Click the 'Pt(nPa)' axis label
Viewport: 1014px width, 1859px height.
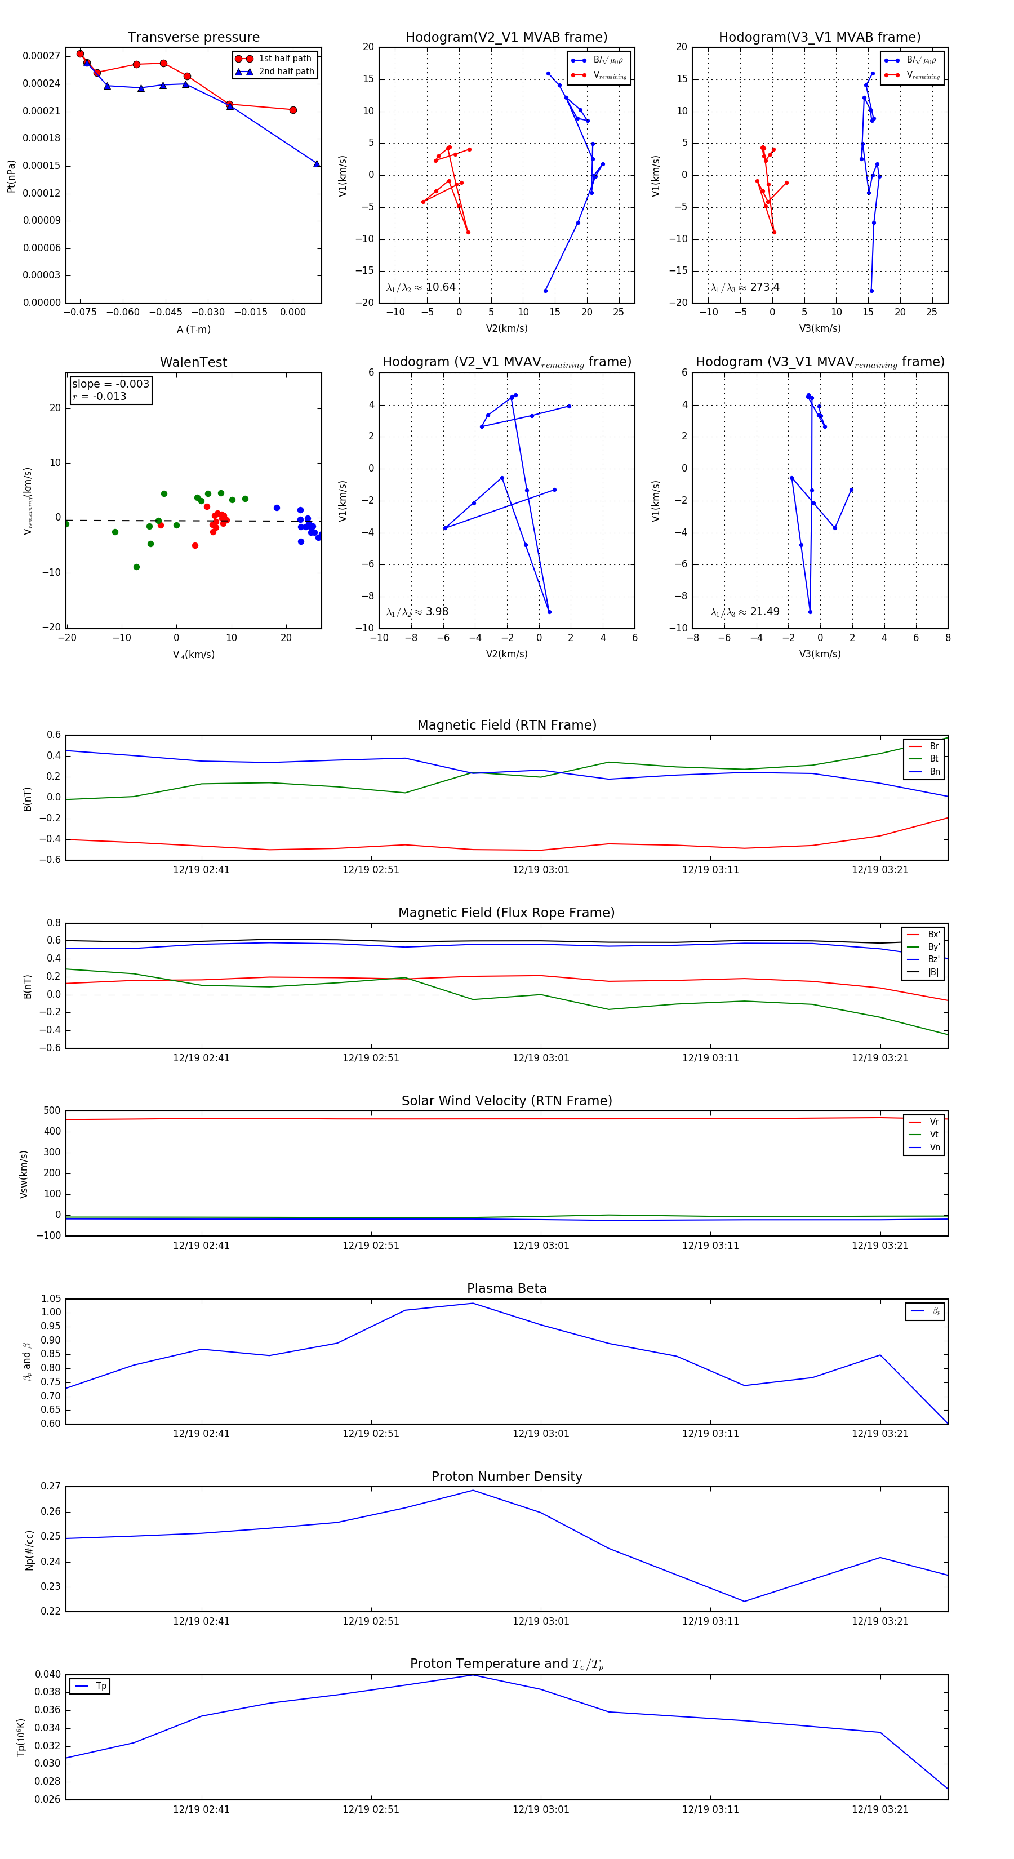pos(11,176)
